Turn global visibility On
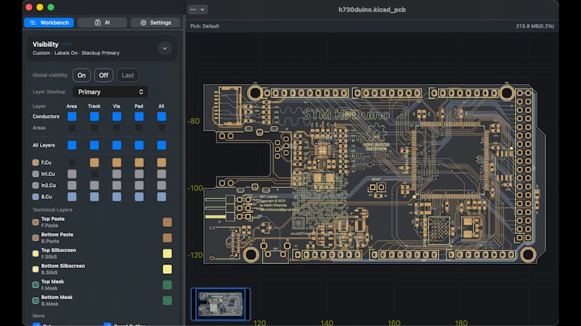Viewport: 581px width, 326px height. point(81,75)
